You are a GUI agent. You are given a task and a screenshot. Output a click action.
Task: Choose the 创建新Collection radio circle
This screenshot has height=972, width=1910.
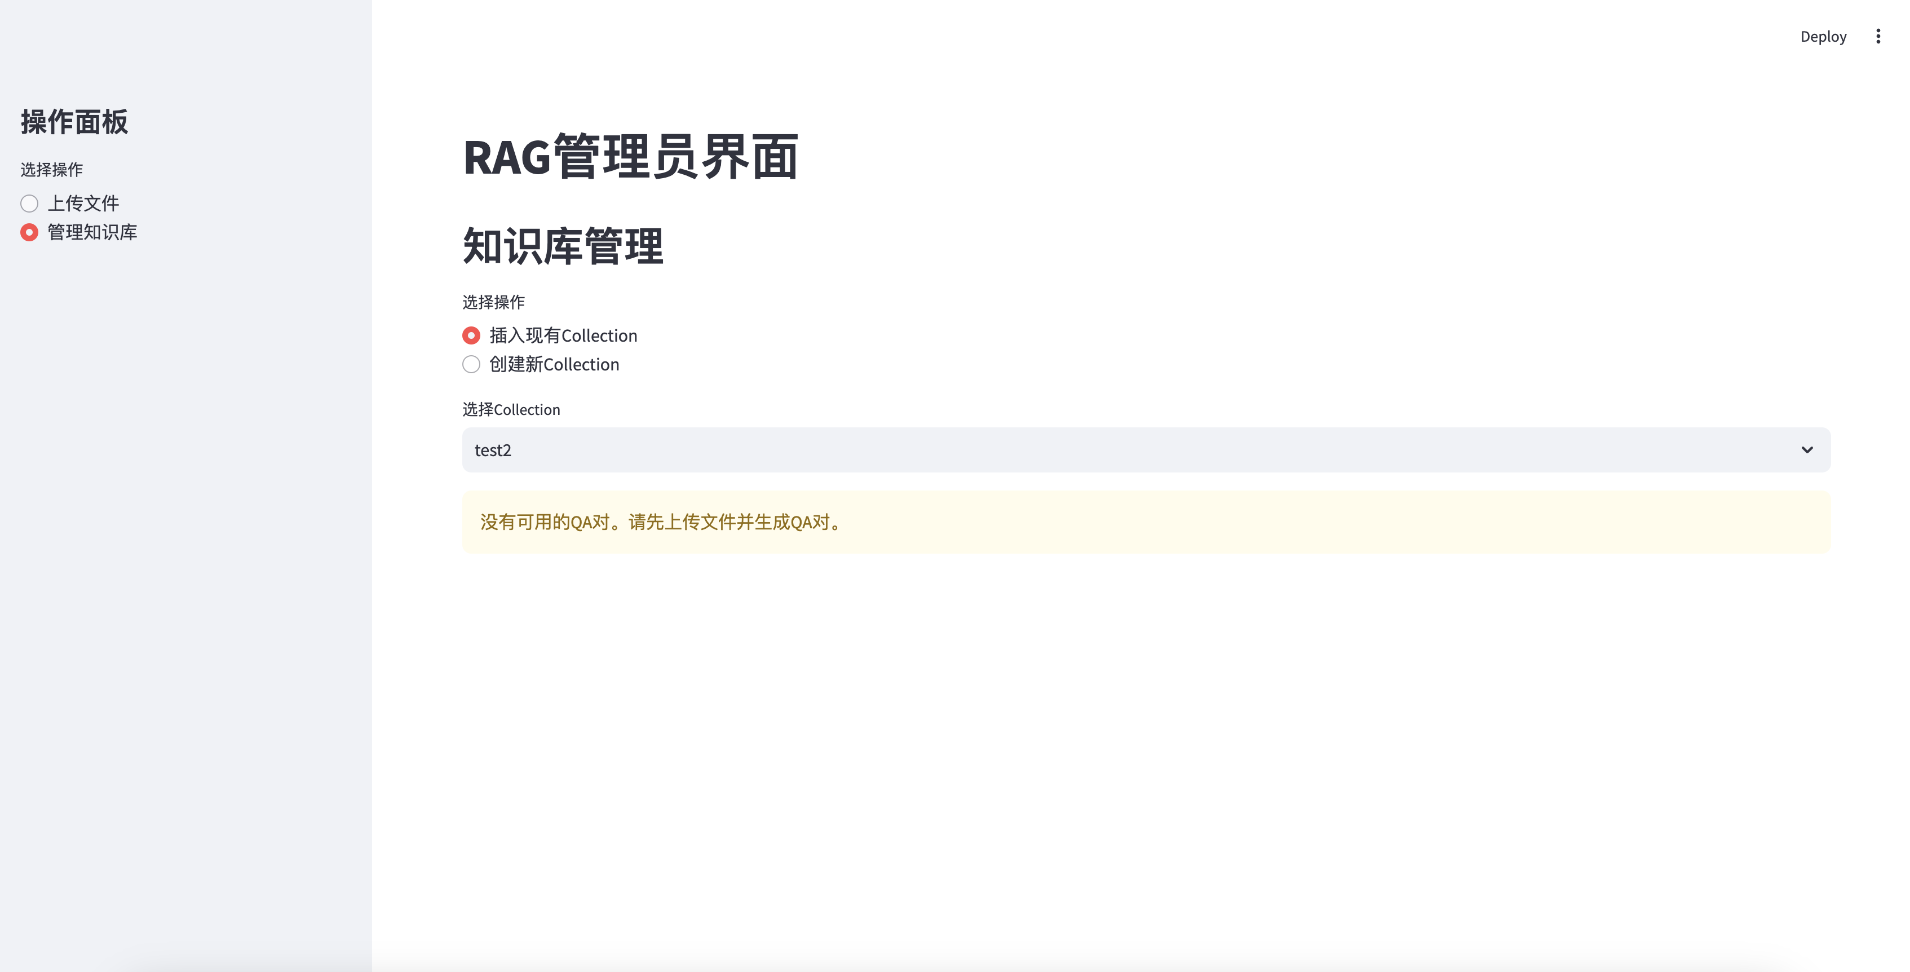471,364
